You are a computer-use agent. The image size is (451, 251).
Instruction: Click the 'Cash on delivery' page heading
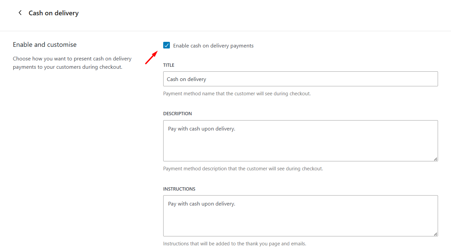tap(54, 13)
